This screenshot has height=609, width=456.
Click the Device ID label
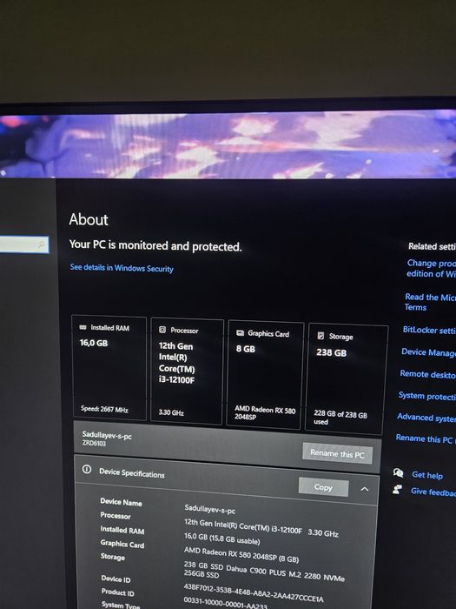(x=116, y=579)
